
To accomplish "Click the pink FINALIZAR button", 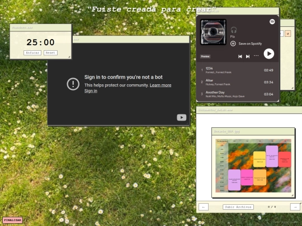I will point(12,220).
